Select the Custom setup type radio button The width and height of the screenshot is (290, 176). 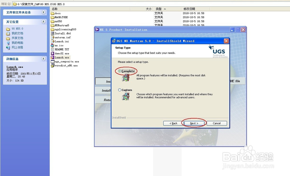tap(120, 90)
